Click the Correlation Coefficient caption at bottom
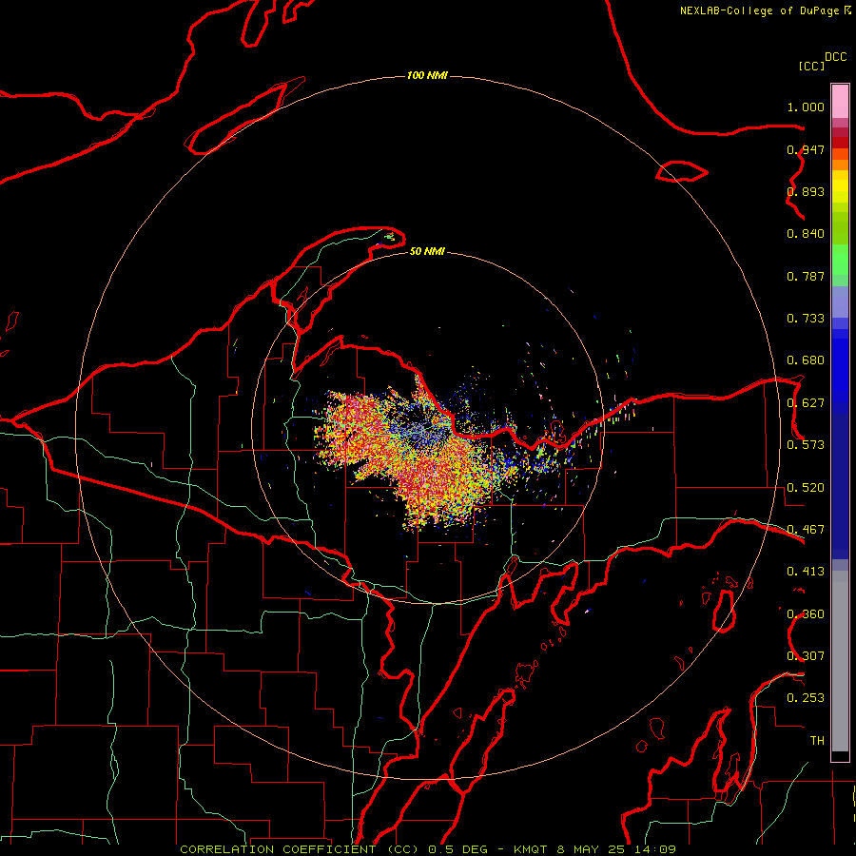This screenshot has height=856, width=856. point(428,849)
